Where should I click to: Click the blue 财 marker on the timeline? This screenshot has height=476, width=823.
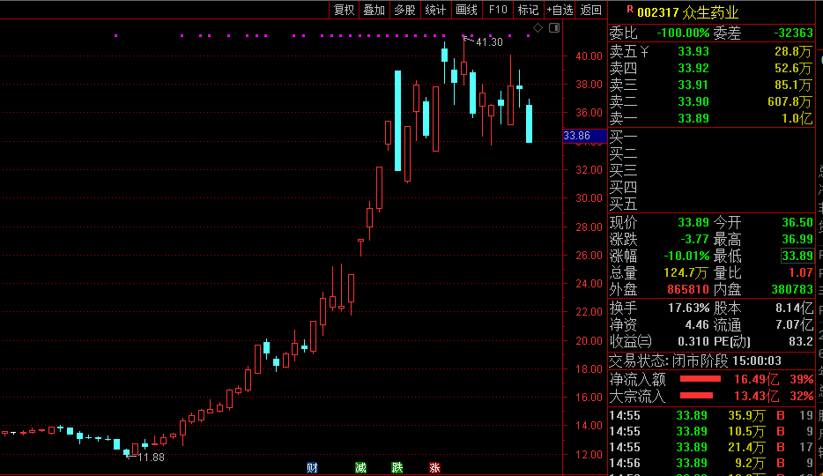click(x=312, y=467)
